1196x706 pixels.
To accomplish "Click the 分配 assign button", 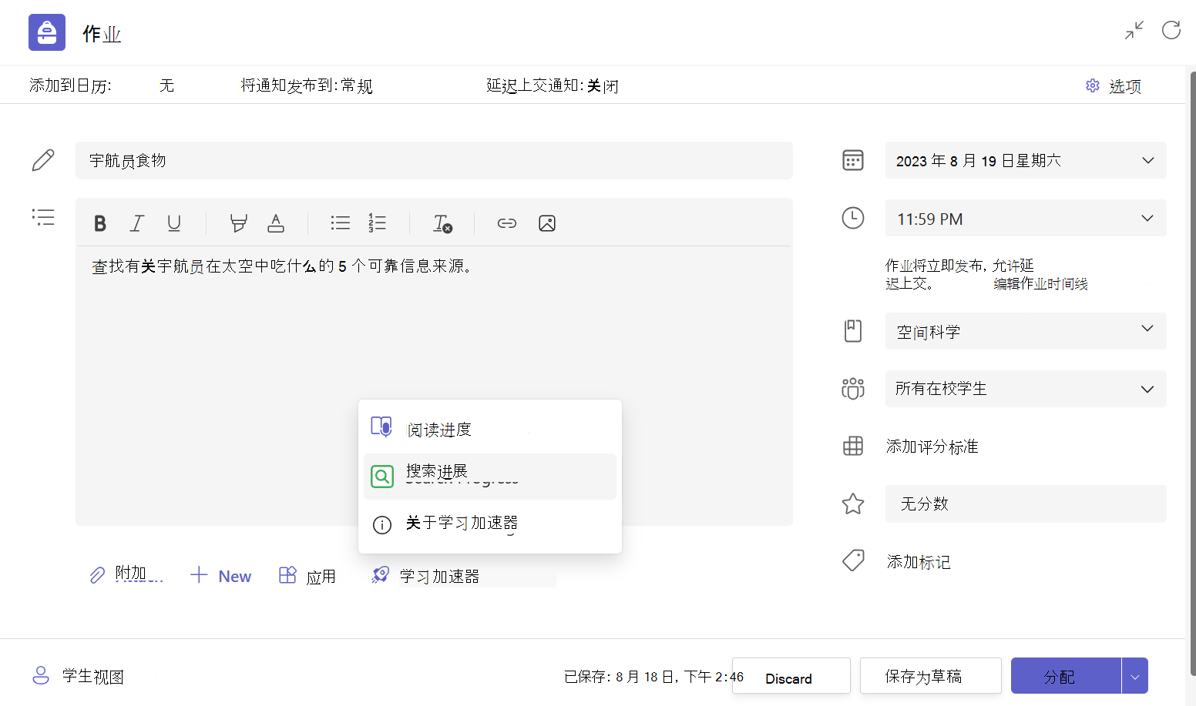I will click(x=1066, y=676).
